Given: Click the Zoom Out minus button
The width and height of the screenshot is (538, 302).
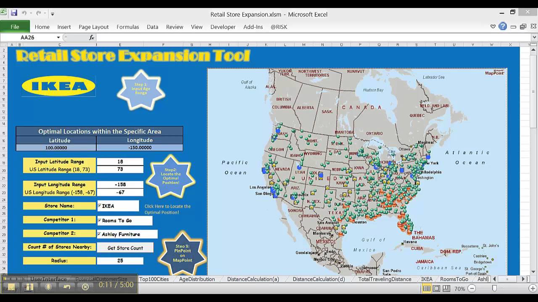Looking at the screenshot, I should [x=472, y=289].
